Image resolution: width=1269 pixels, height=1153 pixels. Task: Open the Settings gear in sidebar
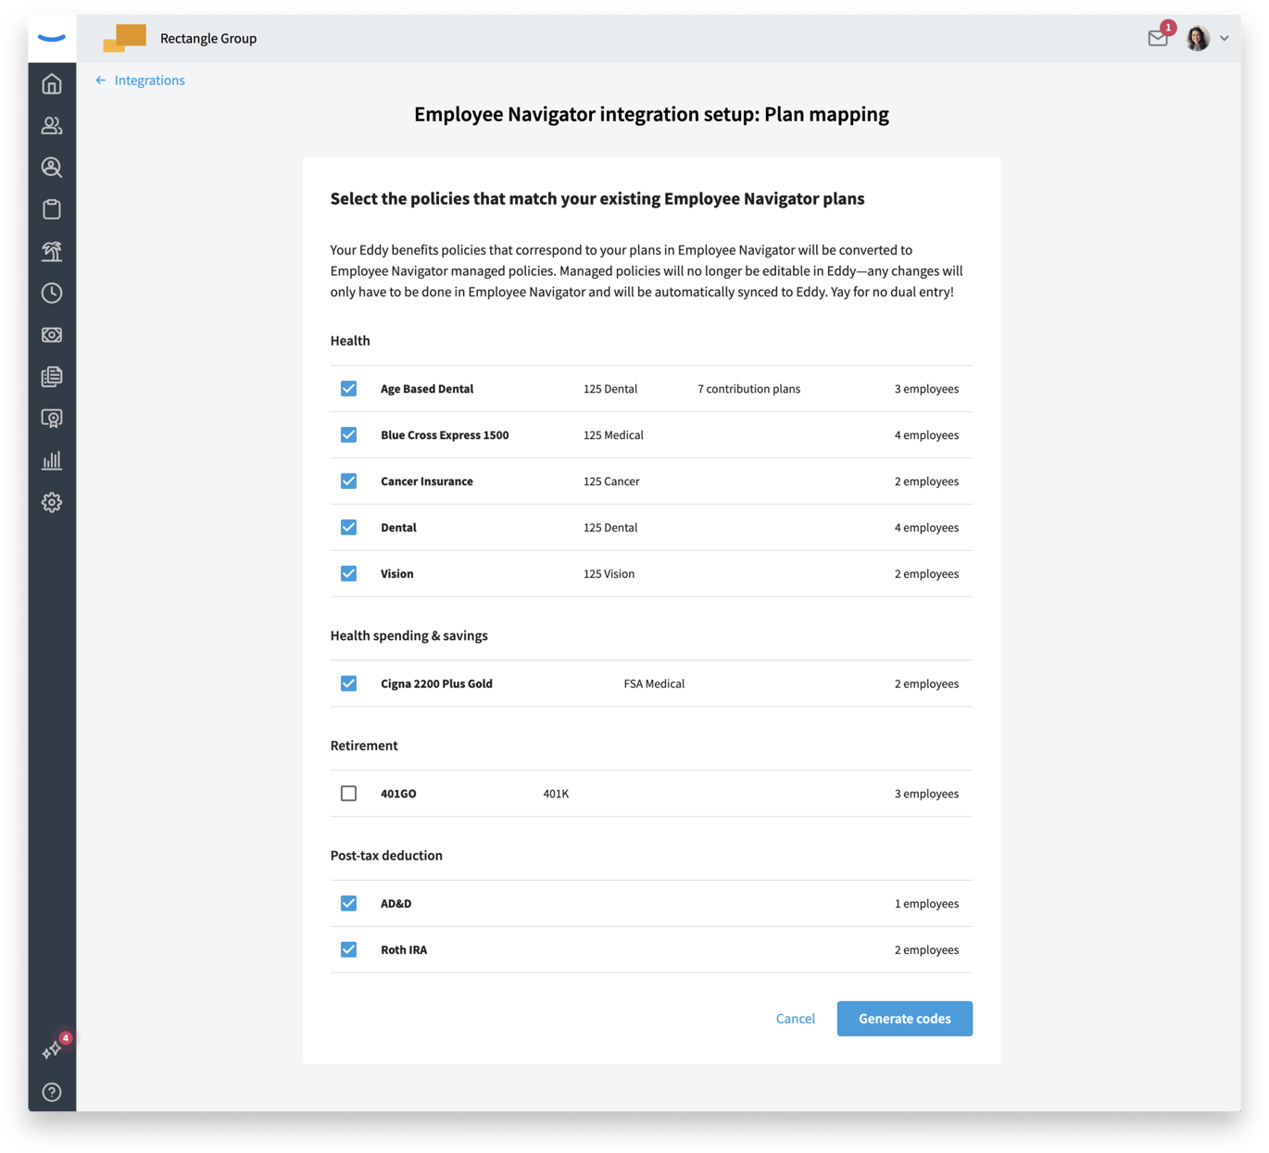52,502
